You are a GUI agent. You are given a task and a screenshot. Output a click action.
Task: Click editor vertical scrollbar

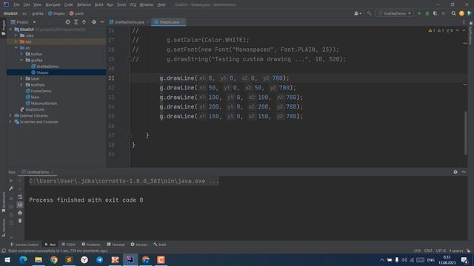(466, 133)
